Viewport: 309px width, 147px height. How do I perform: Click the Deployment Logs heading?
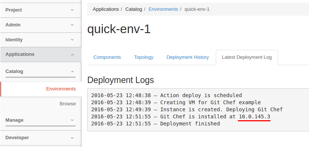point(120,80)
